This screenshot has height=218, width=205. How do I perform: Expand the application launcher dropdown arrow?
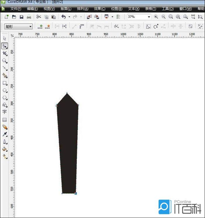112,17
